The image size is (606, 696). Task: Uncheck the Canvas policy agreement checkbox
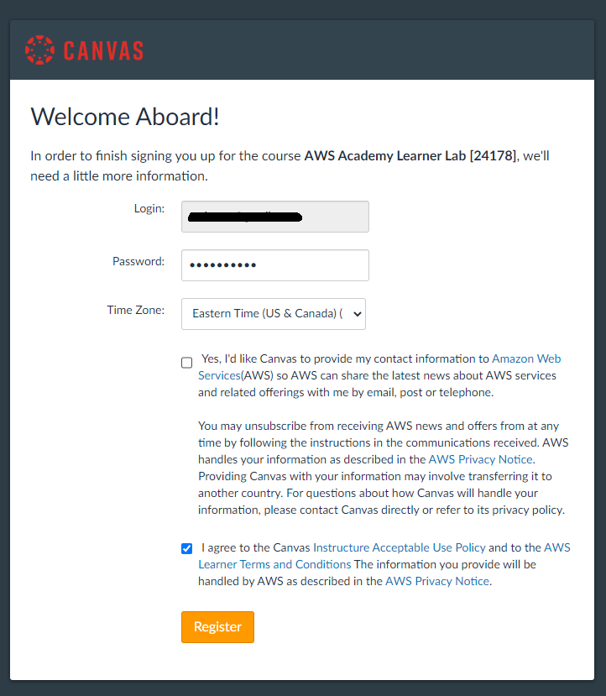186,549
